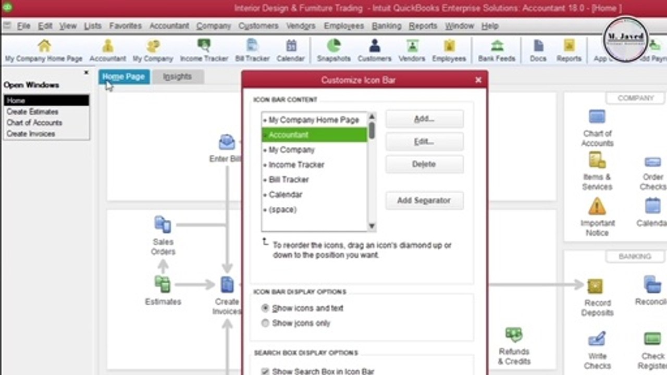Image resolution: width=667 pixels, height=375 pixels.
Task: Click the icon bar content list scrollbar thumb
Action: click(x=372, y=130)
